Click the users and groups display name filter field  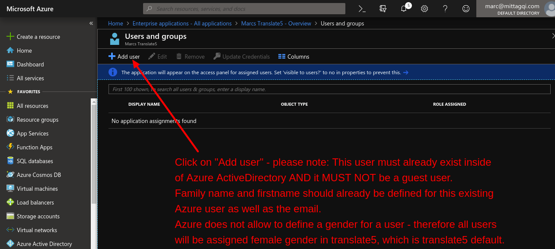tap(329, 89)
